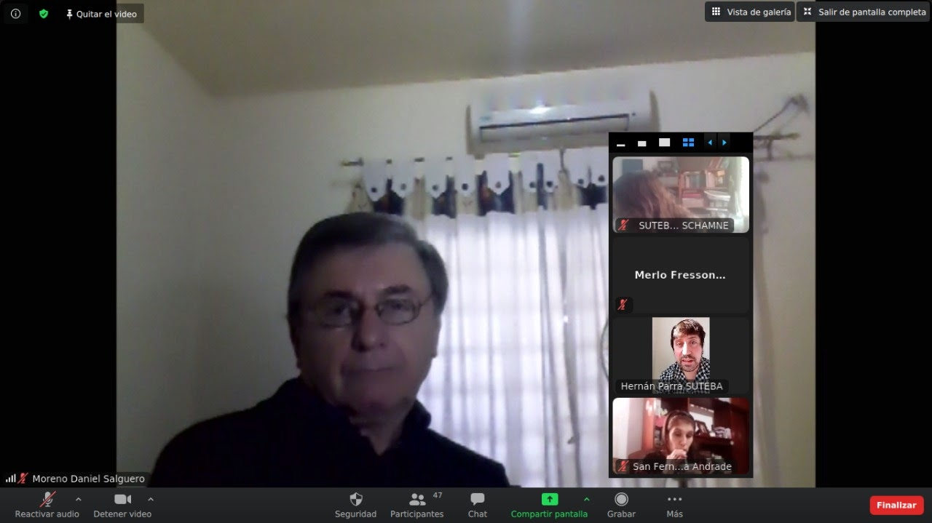
Task: Start recording with Grabar
Action: (x=621, y=500)
